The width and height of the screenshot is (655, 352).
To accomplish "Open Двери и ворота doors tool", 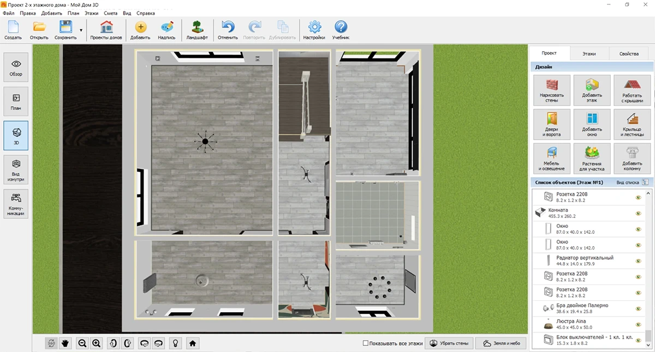I will pos(552,124).
